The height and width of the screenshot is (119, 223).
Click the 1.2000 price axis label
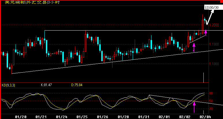click(214, 25)
